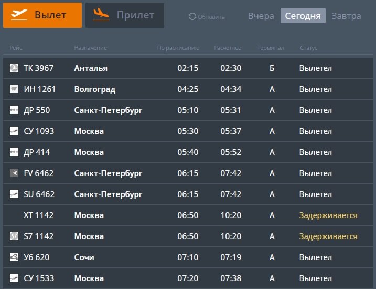Click the Ural Airlines logo for У6 620
376x289 pixels.
14,257
